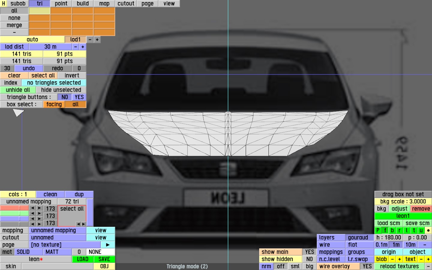The height and width of the screenshot is (270, 432).
Task: Choose the 0.1m grid size
Action: 382,245
